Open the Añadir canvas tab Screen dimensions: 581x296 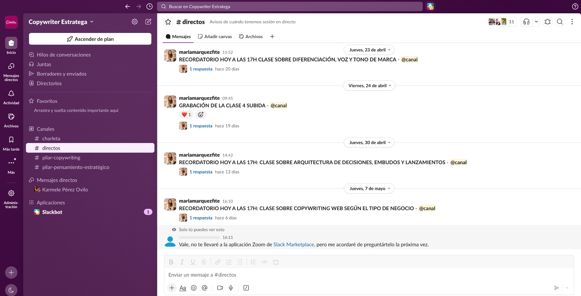point(215,37)
